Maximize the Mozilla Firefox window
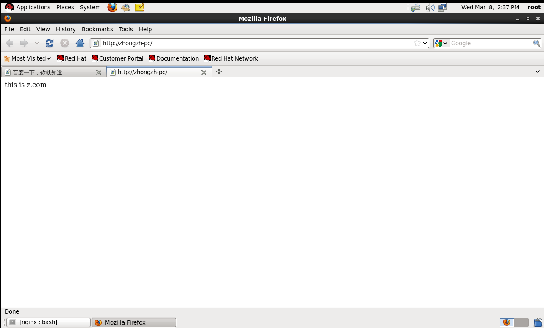Image resolution: width=544 pixels, height=328 pixels. [x=528, y=19]
